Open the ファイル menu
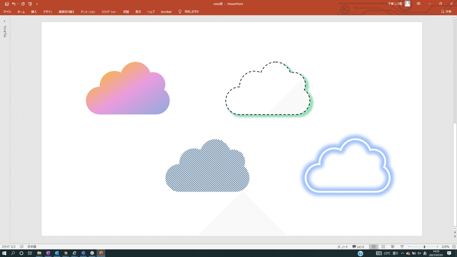The image size is (457, 257). 7,12
